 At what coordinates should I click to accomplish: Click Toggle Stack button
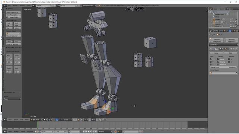click(231, 41)
